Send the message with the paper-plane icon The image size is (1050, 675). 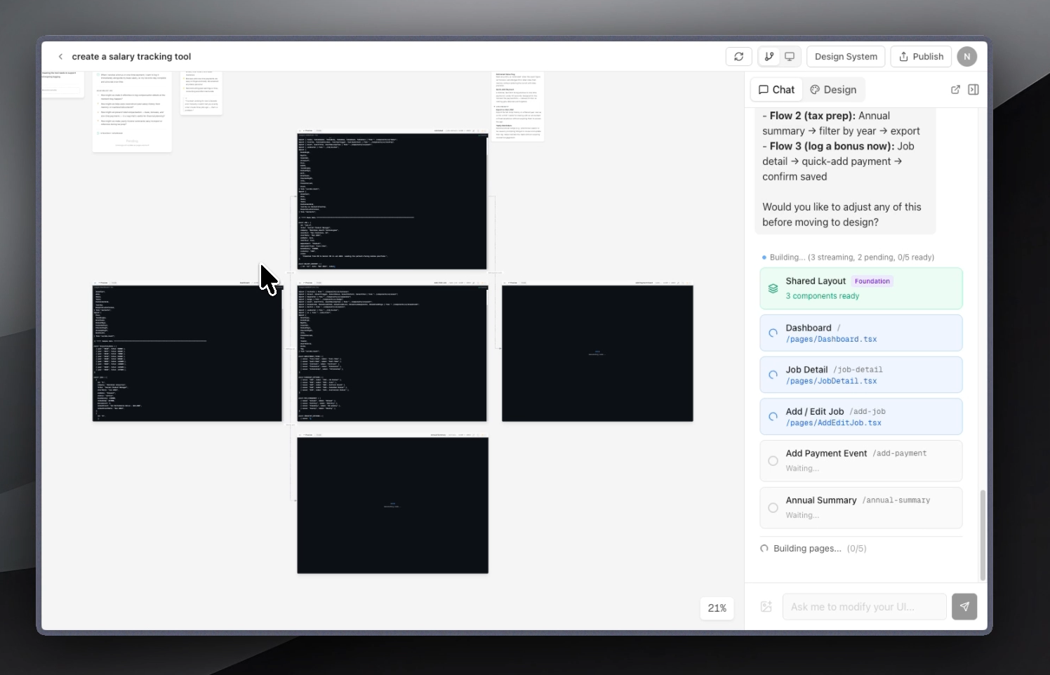[x=964, y=606]
